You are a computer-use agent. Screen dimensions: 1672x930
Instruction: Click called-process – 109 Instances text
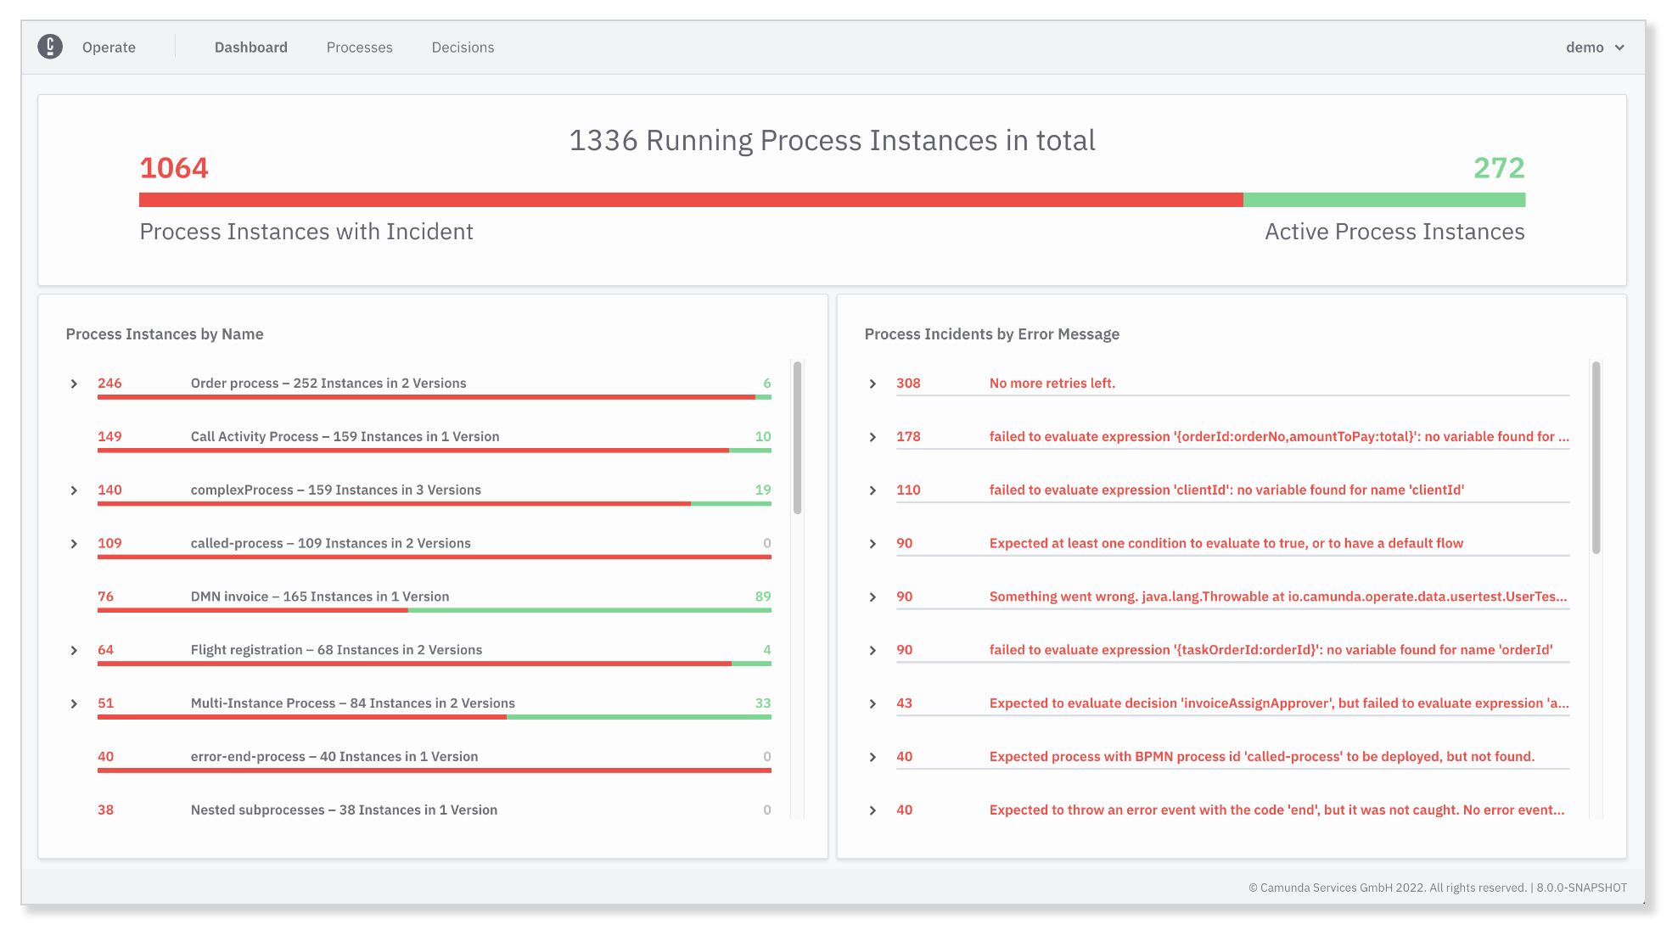(330, 543)
